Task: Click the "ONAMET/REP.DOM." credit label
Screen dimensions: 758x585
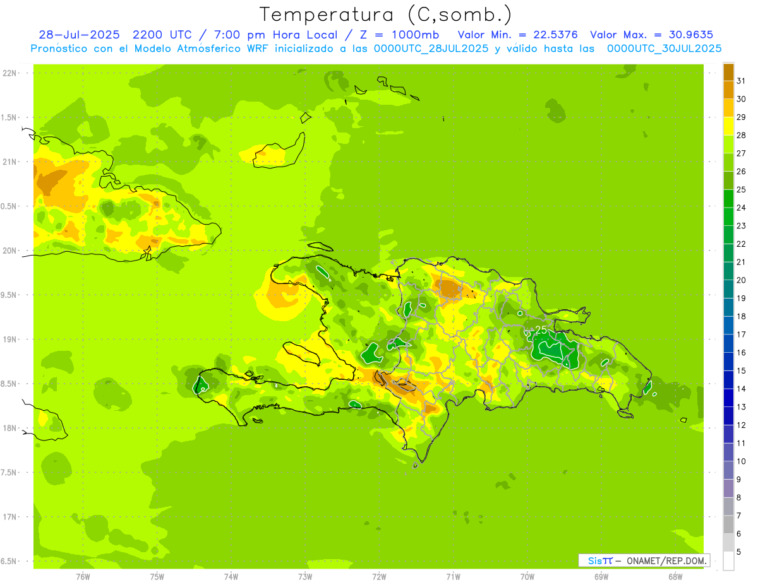Action: [667, 560]
